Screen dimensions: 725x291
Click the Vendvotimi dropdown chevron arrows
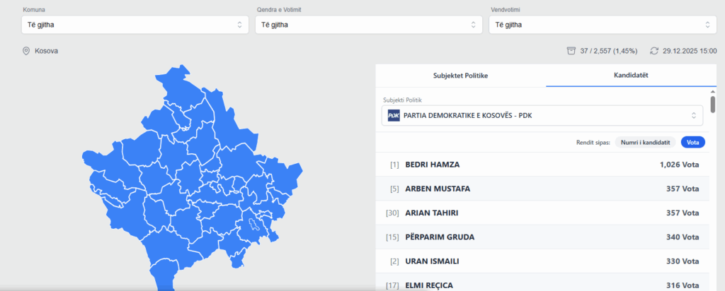pyautogui.click(x=706, y=25)
